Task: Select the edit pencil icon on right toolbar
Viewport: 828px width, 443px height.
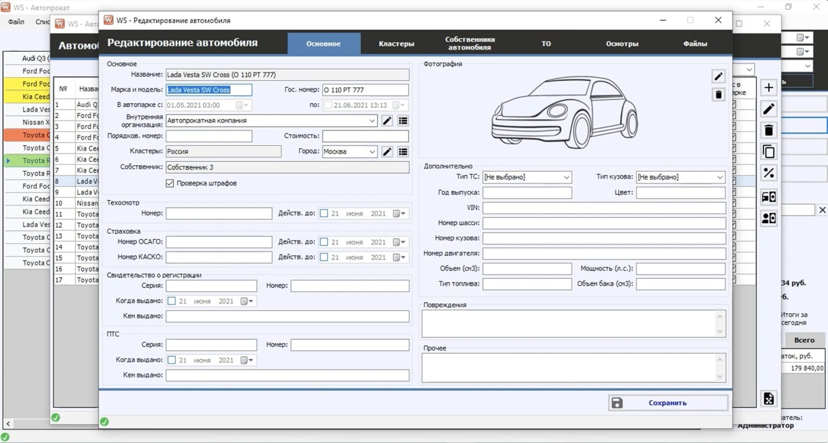Action: click(x=768, y=108)
